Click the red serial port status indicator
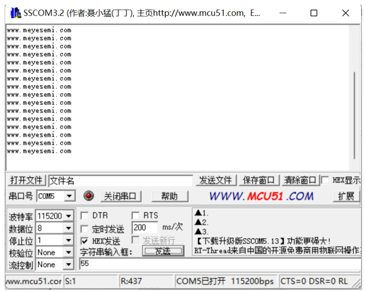The image size is (365, 292). tap(88, 196)
